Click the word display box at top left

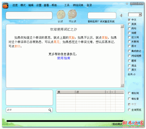[29, 15]
